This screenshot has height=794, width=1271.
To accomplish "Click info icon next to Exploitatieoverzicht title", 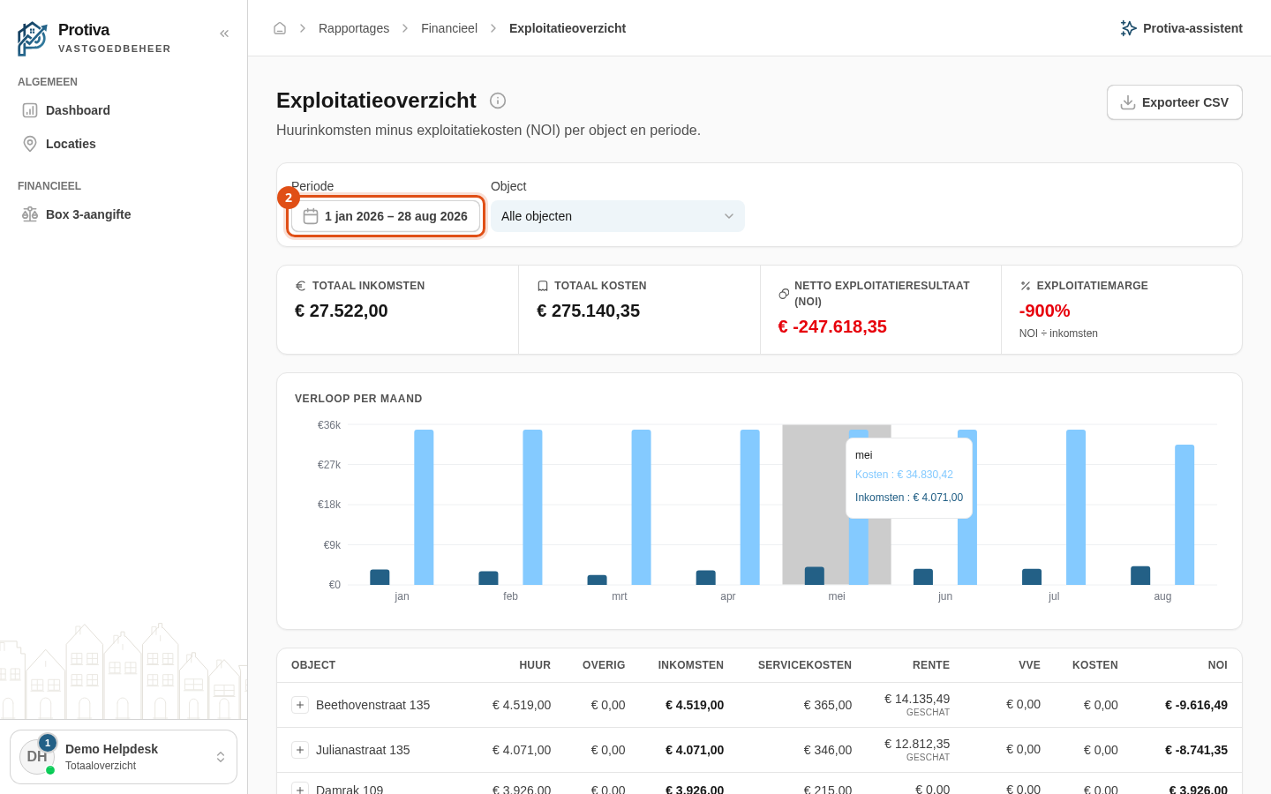I will pos(498,101).
